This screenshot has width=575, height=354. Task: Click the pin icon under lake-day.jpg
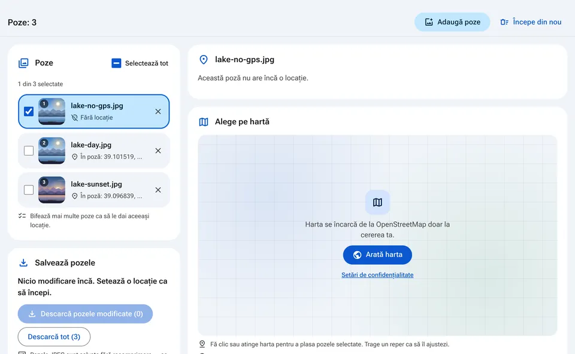pos(74,157)
